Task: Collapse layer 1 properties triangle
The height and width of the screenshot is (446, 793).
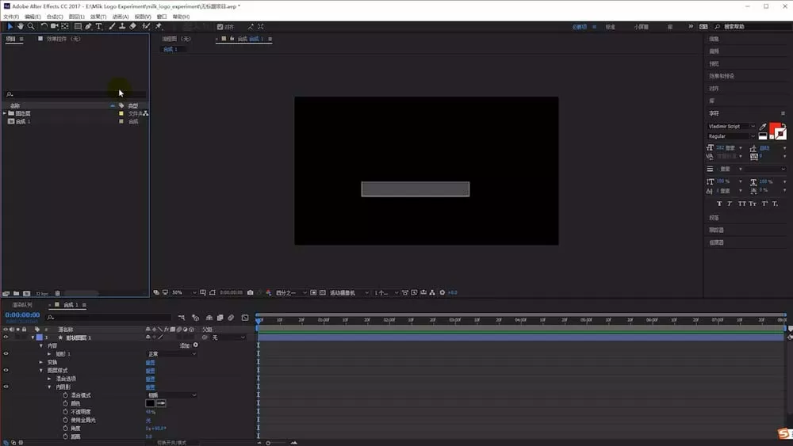Action: (x=33, y=337)
